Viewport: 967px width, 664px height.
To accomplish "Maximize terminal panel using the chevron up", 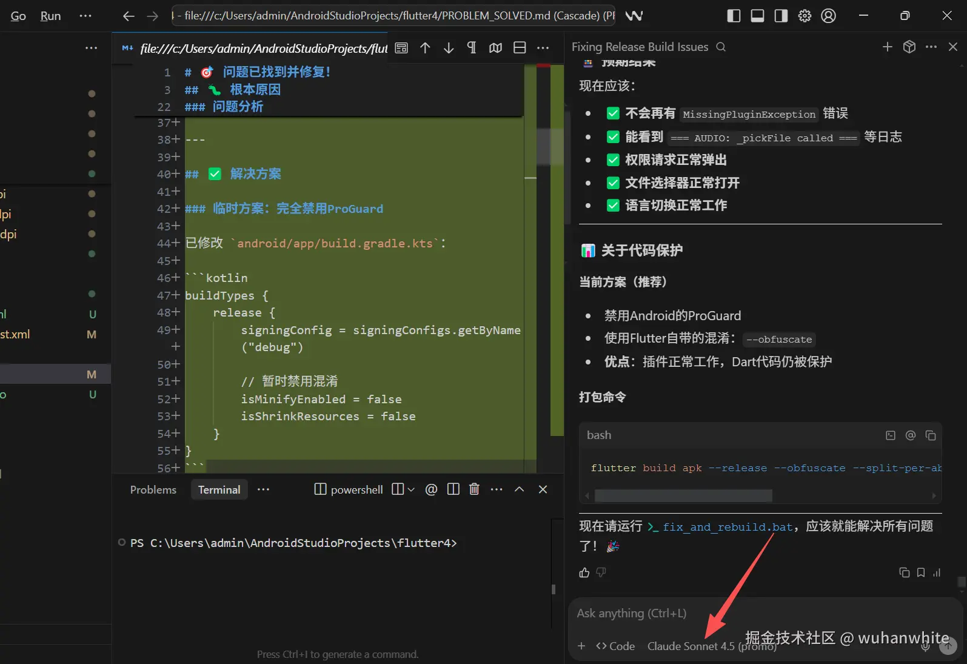I will click(x=519, y=489).
